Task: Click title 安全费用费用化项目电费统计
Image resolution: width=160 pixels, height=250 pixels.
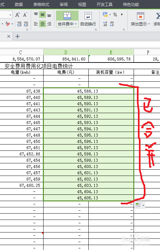Action: (x=39, y=66)
